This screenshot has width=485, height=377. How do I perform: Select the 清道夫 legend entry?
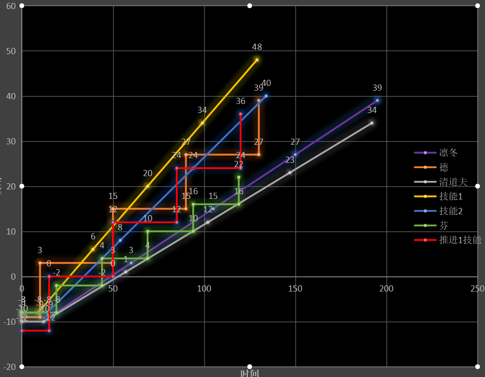[x=440, y=182]
